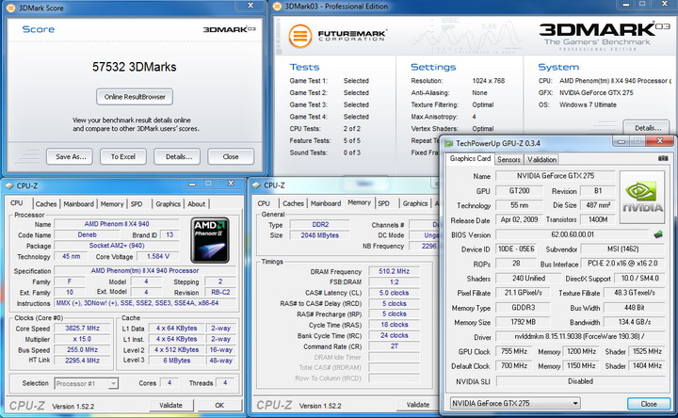Image resolution: width=678 pixels, height=418 pixels.
Task: Click the Online ResultBrowser button
Action: [x=135, y=97]
